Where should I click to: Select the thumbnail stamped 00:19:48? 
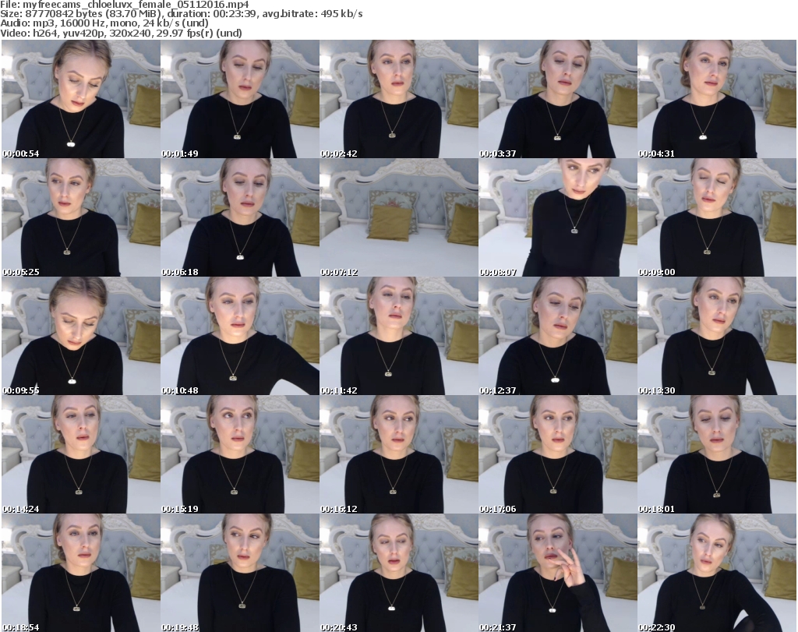tap(240, 573)
